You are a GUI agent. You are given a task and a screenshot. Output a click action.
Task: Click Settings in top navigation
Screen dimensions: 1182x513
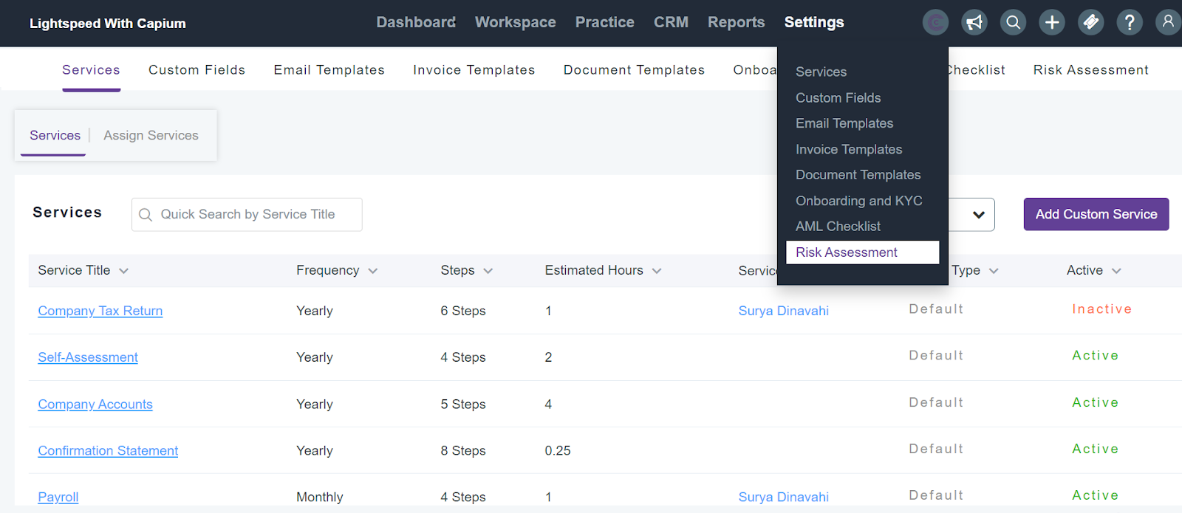pyautogui.click(x=814, y=22)
